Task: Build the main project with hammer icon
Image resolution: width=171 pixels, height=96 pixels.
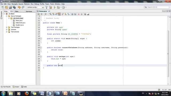Action: click(x=46, y=7)
